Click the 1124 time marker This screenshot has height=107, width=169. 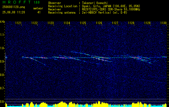click(x=67, y=23)
